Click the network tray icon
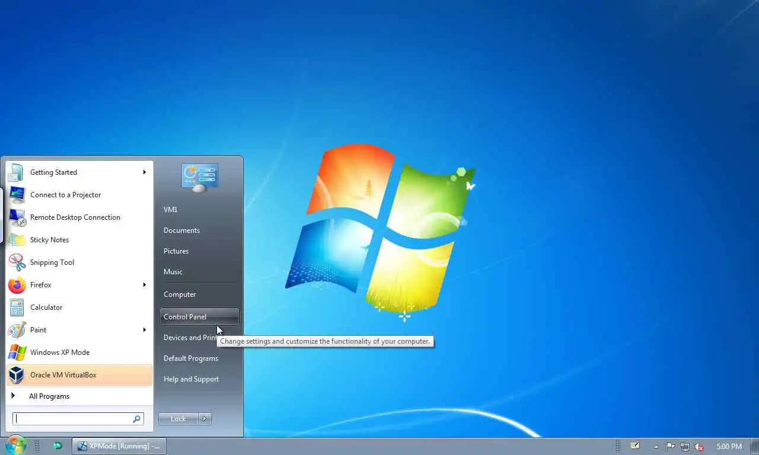 tap(685, 447)
